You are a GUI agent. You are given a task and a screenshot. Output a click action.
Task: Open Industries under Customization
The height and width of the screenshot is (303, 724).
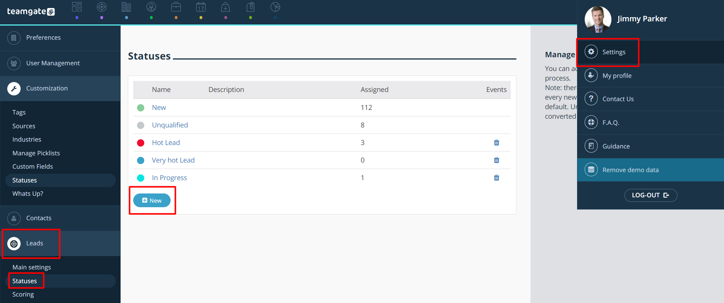coord(27,139)
